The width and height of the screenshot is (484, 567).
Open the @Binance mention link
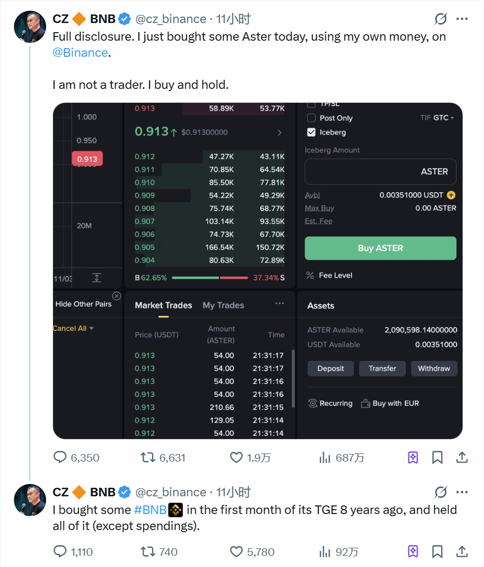[x=80, y=52]
